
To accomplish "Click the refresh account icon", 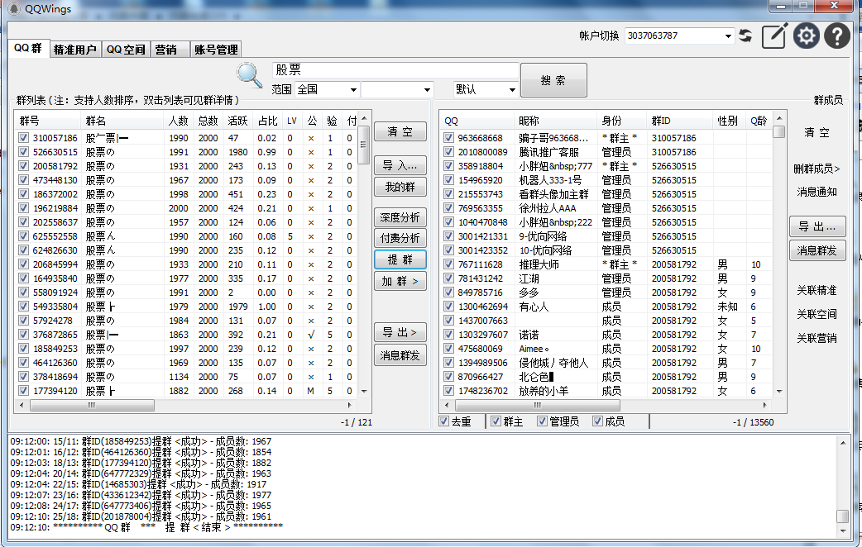I will pyautogui.click(x=745, y=36).
